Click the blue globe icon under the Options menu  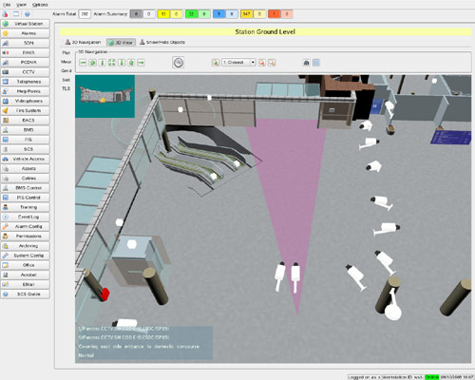[x=28, y=14]
